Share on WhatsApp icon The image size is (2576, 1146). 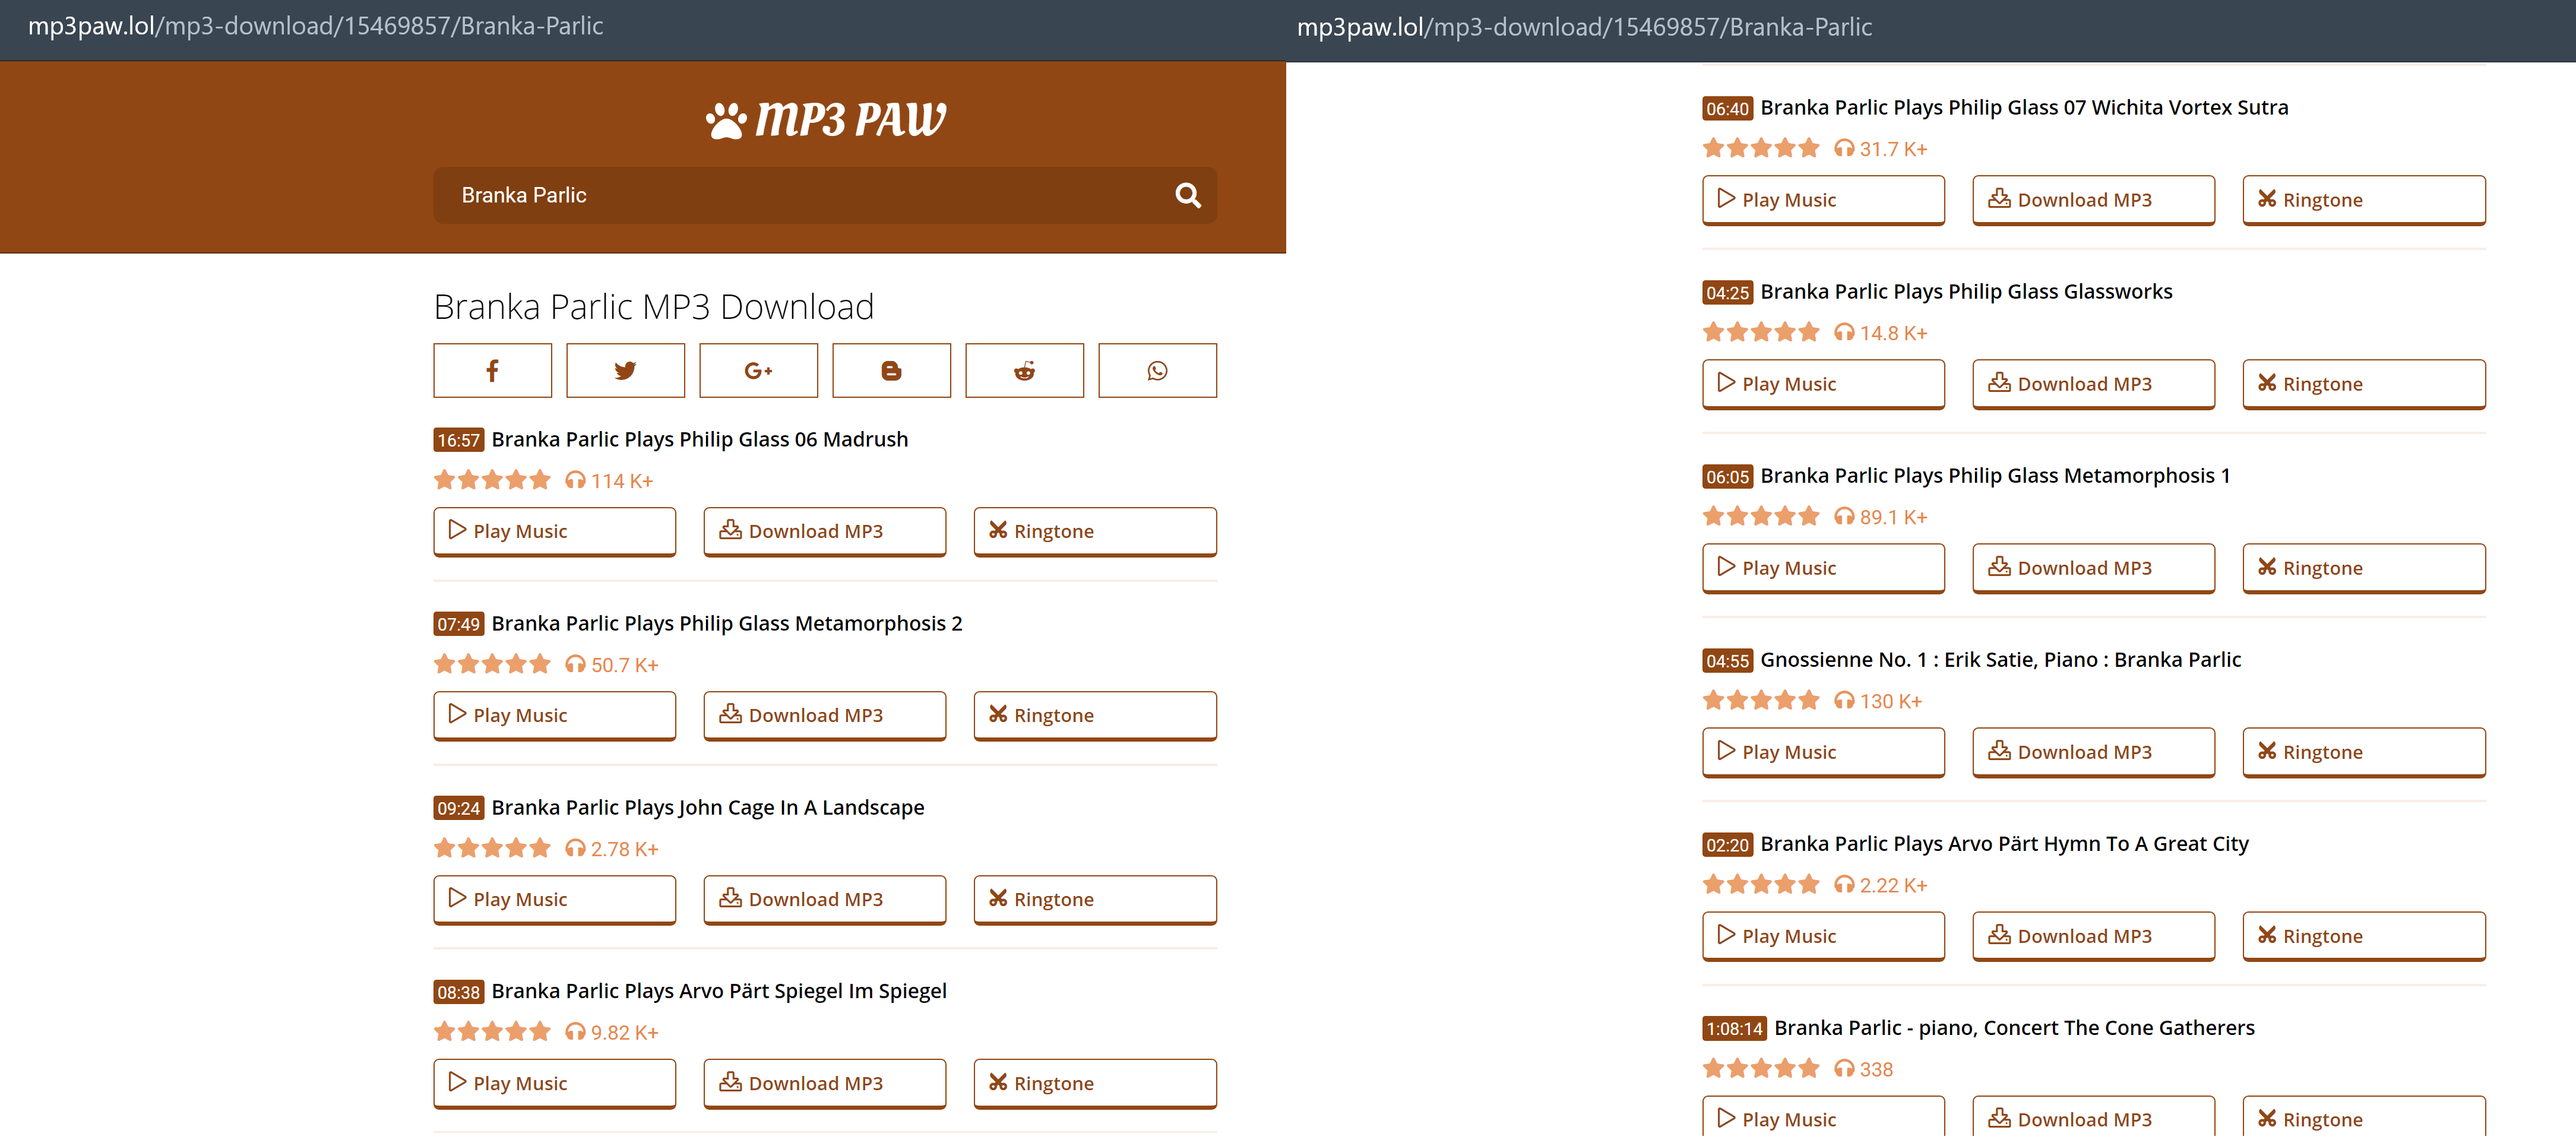tap(1157, 371)
